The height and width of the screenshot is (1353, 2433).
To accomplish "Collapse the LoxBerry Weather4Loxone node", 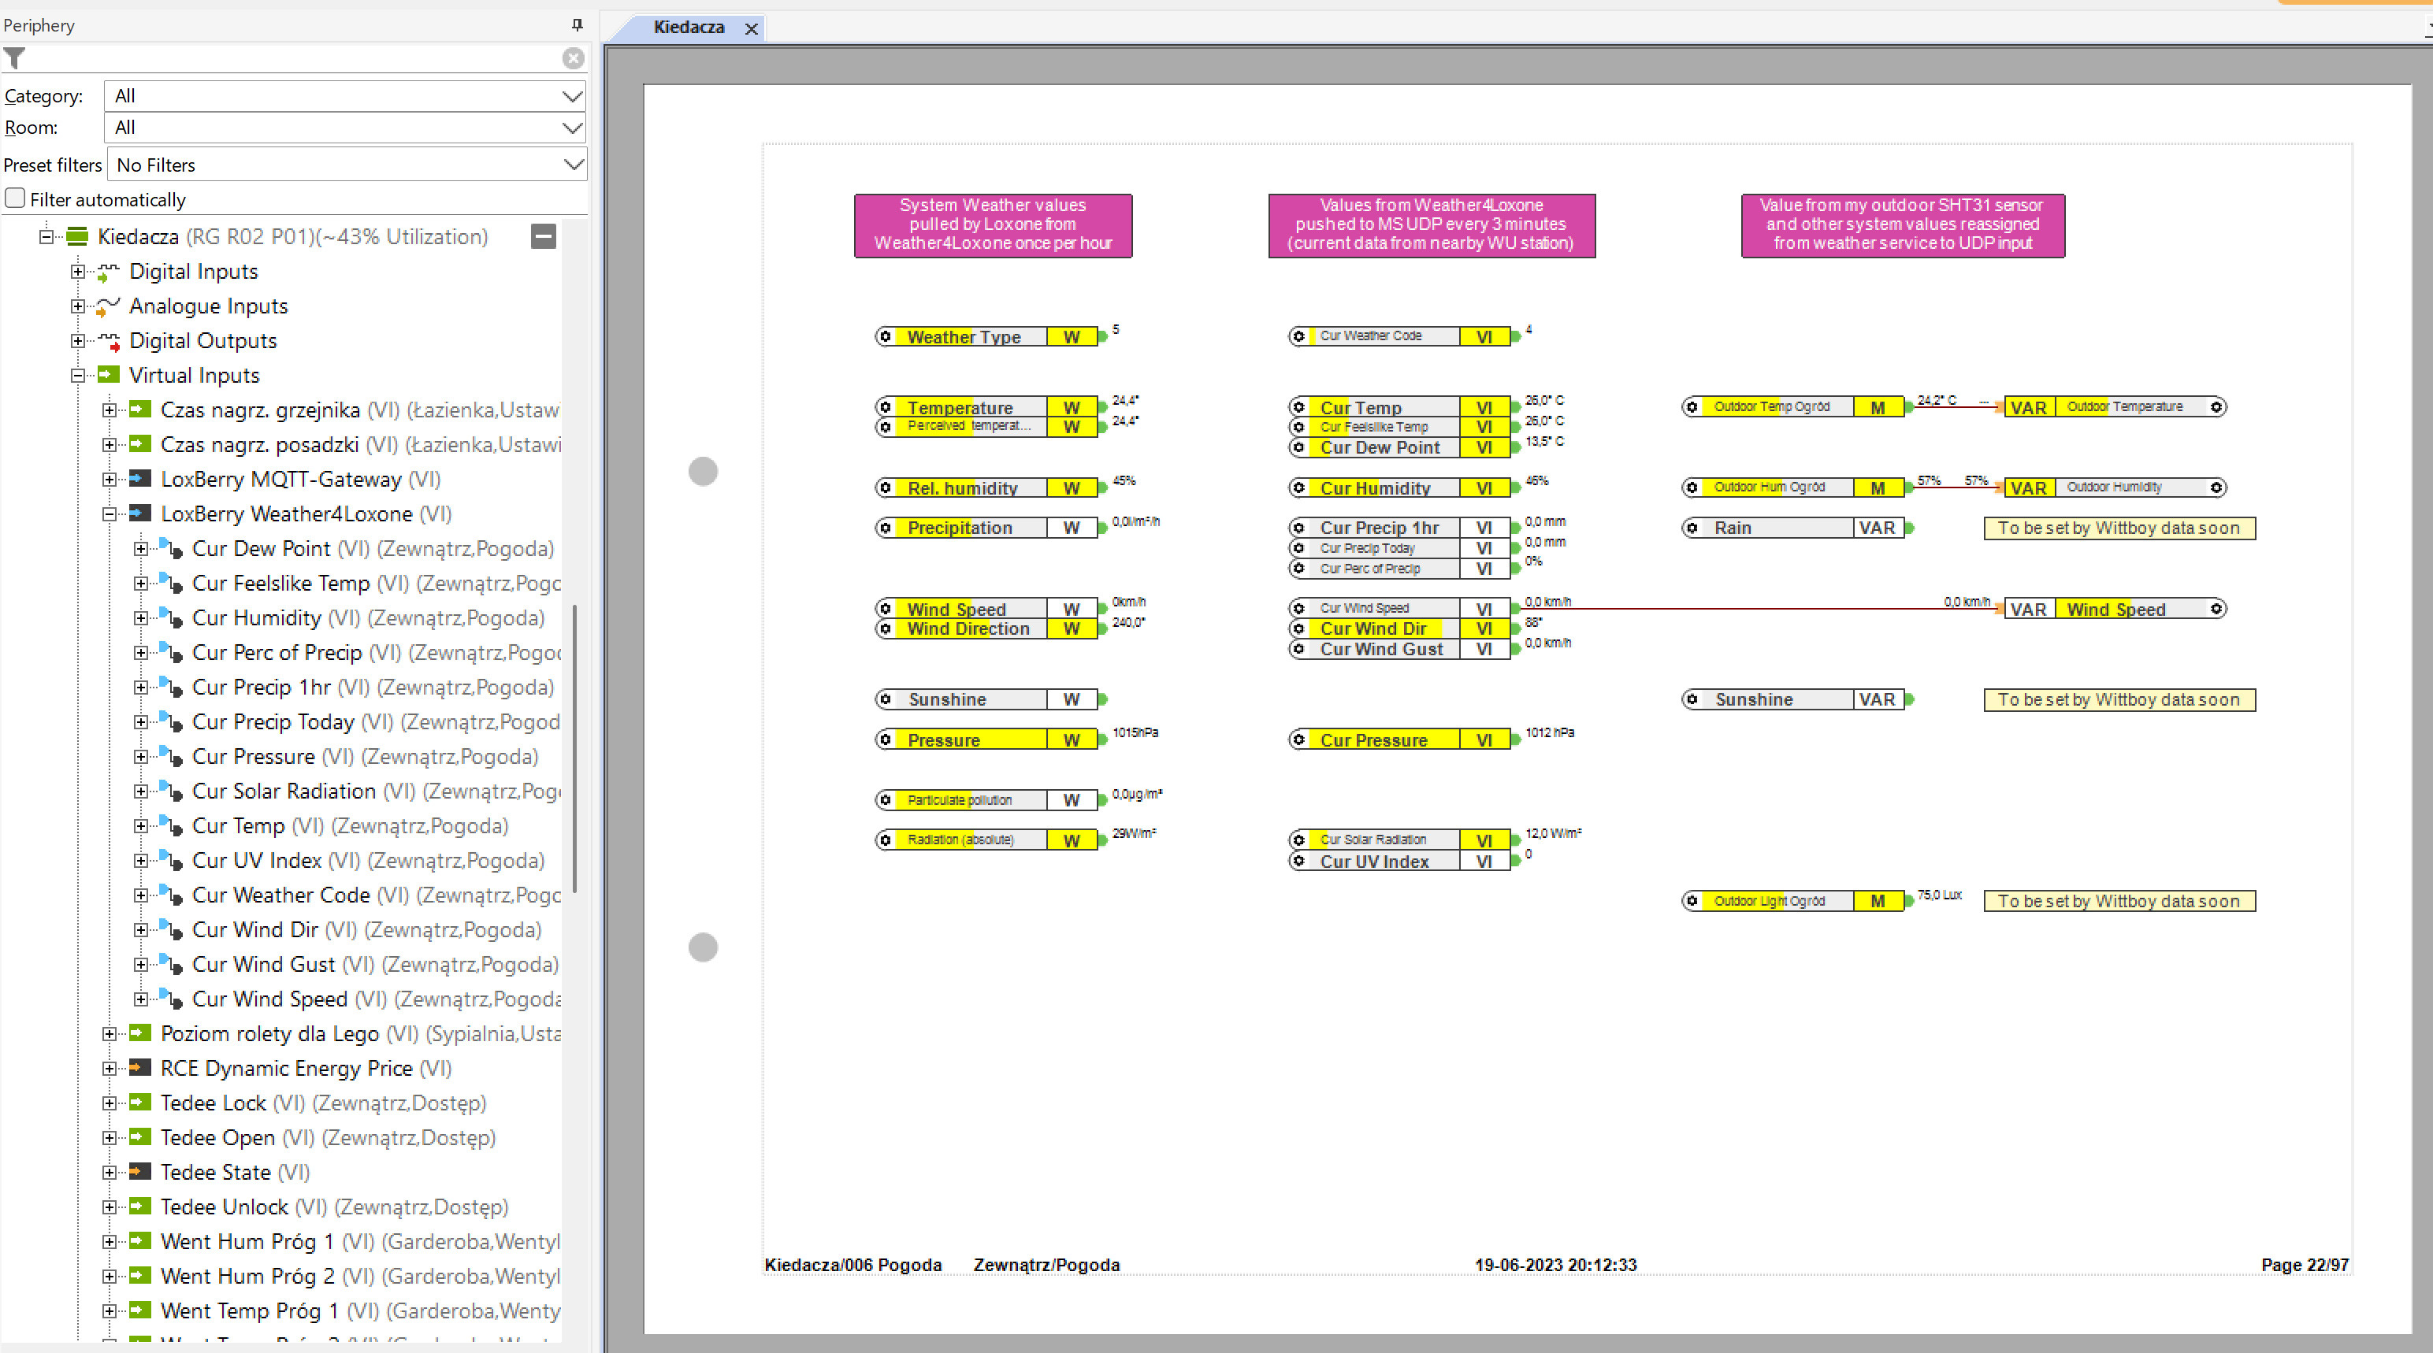I will pos(110,513).
